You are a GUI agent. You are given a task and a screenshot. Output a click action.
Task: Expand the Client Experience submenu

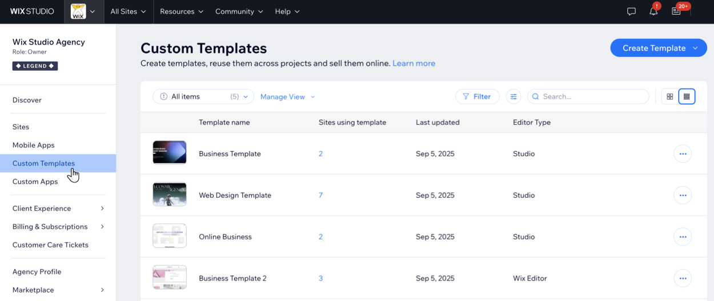click(102, 209)
